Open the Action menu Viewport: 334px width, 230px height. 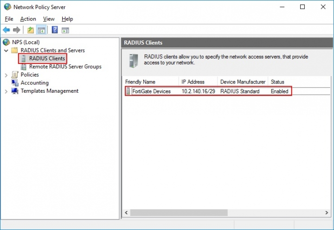[28, 19]
